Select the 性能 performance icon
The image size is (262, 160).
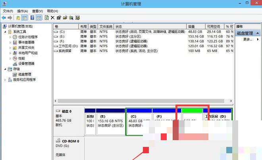point(15,58)
